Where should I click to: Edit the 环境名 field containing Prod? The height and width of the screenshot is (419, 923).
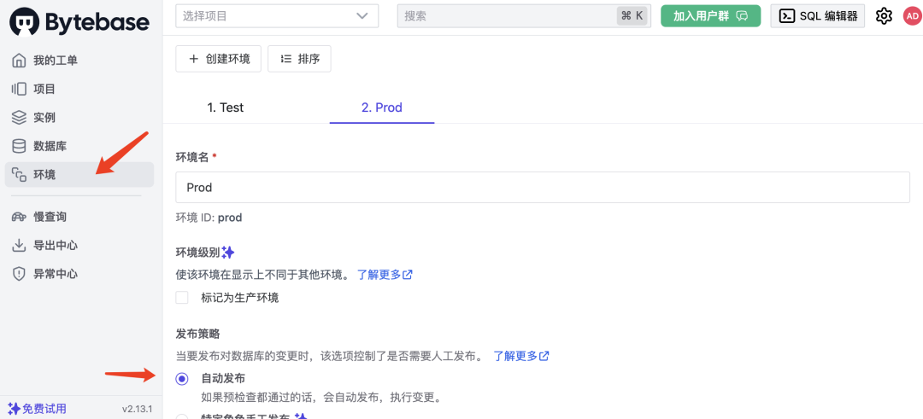pyautogui.click(x=543, y=188)
